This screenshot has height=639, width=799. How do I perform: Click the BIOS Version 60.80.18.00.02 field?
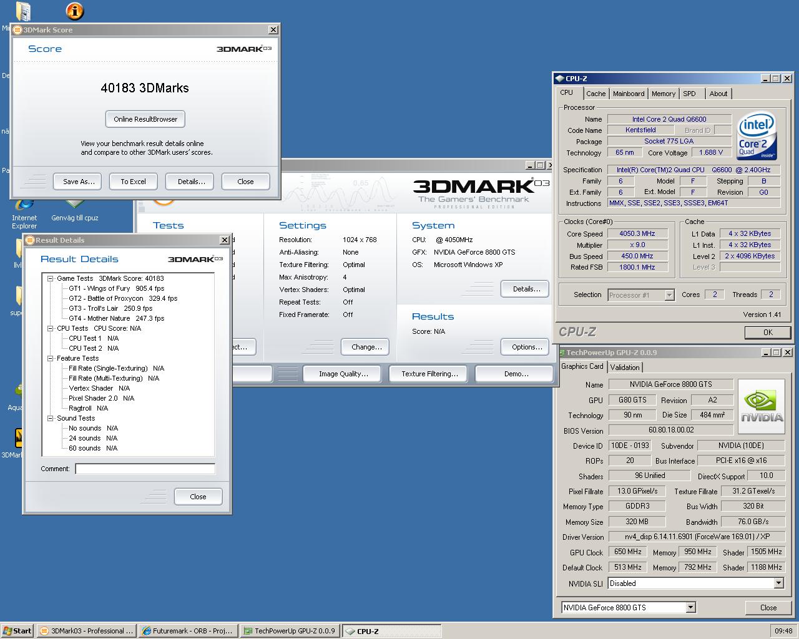tap(671, 430)
